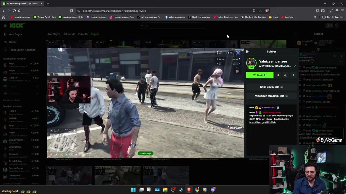Screen dimensions: 346x194
Task: Open Brave Shields lion icon
Action: click(267, 11)
